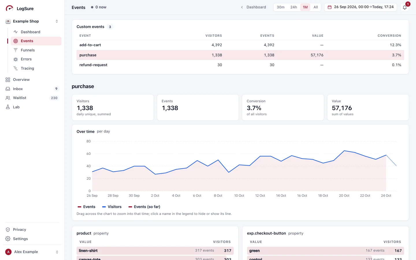Click the linen-shirt product value row
The image size is (416, 260).
pyautogui.click(x=155, y=251)
